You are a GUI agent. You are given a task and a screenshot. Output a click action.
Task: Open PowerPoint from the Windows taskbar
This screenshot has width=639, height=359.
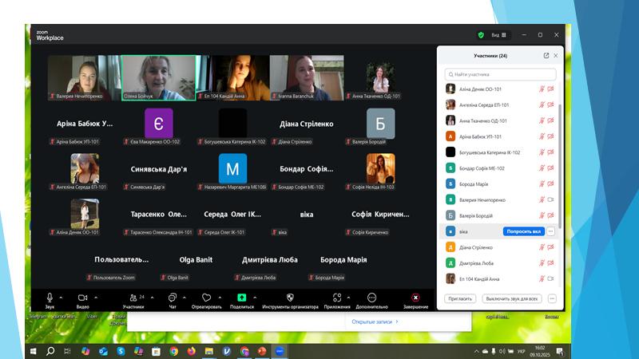262,350
